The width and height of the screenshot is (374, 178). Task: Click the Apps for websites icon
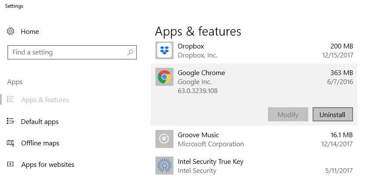[10, 164]
